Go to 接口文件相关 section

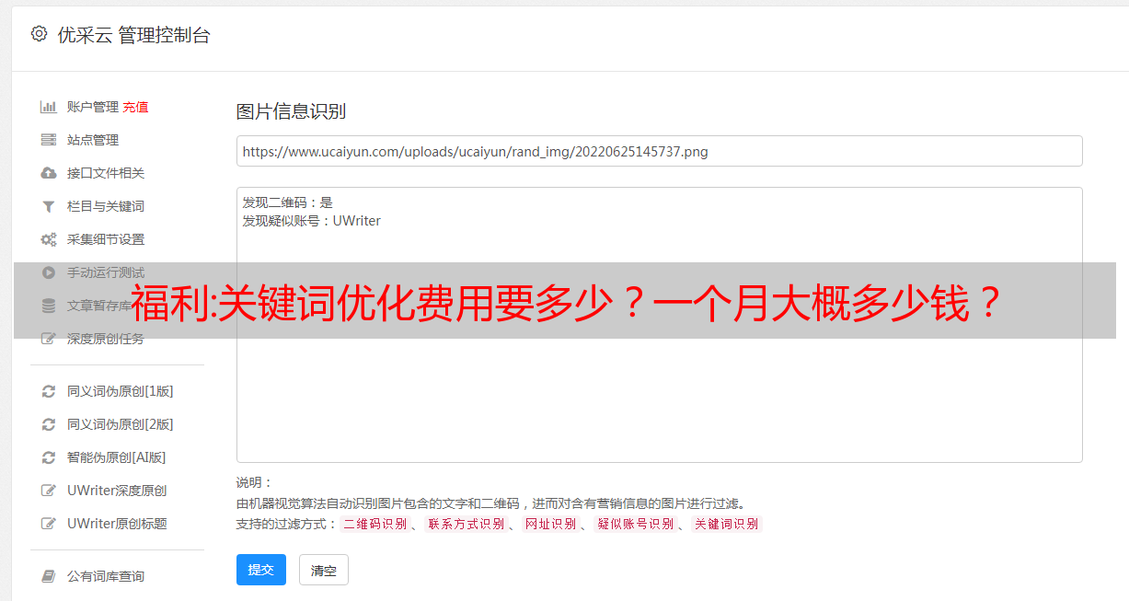106,173
